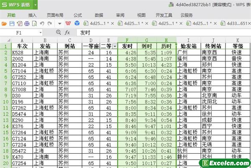Click the Open folder icon in toolbar
This screenshot has height=168, width=251.
click(4, 24)
